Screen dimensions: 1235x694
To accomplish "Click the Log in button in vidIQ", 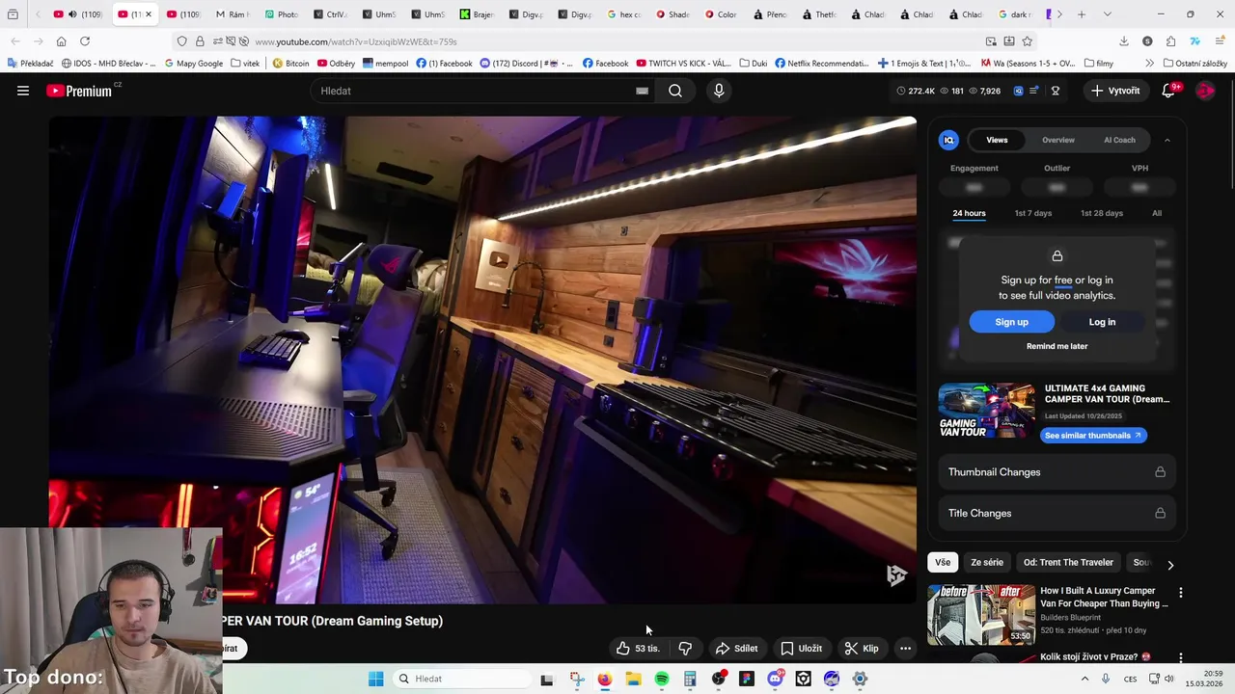I will [x=1102, y=322].
